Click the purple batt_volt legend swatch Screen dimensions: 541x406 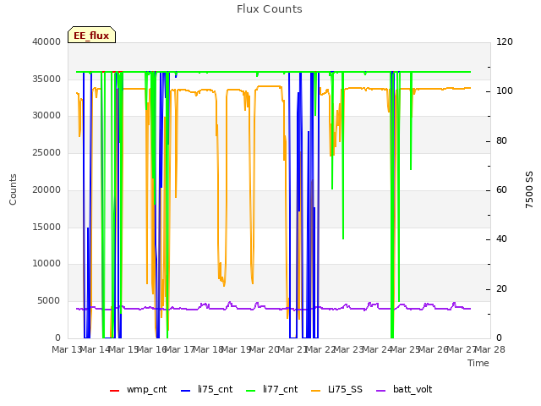click(380, 391)
